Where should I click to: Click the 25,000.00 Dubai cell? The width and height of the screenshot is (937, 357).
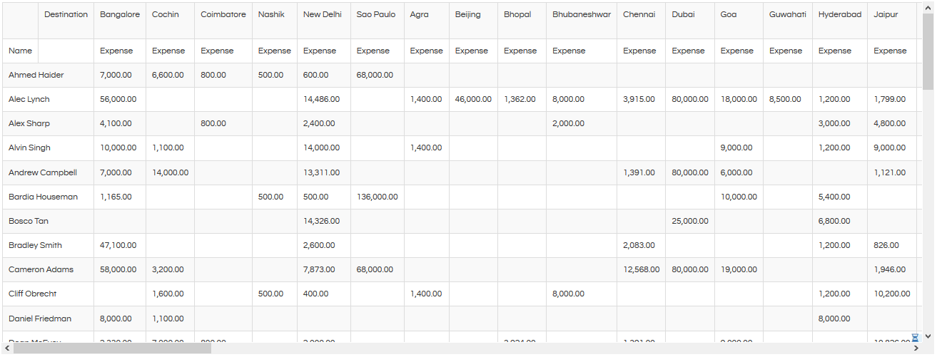pyautogui.click(x=690, y=221)
